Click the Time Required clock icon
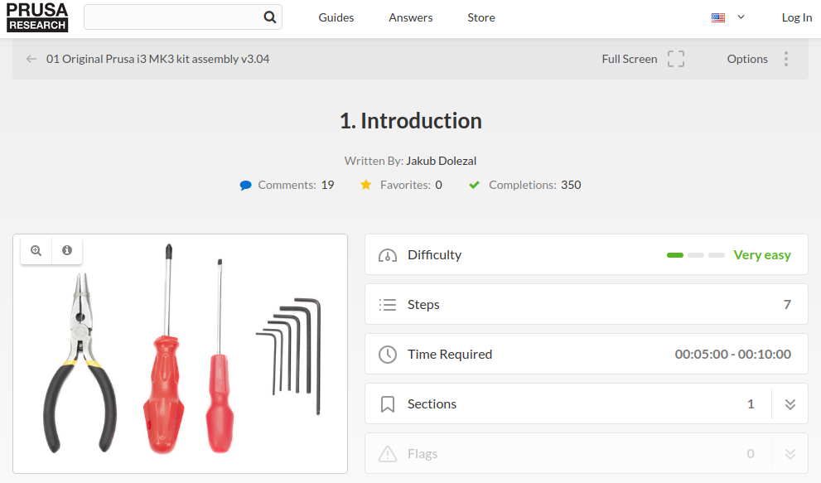Image resolution: width=821 pixels, height=483 pixels. [x=388, y=354]
